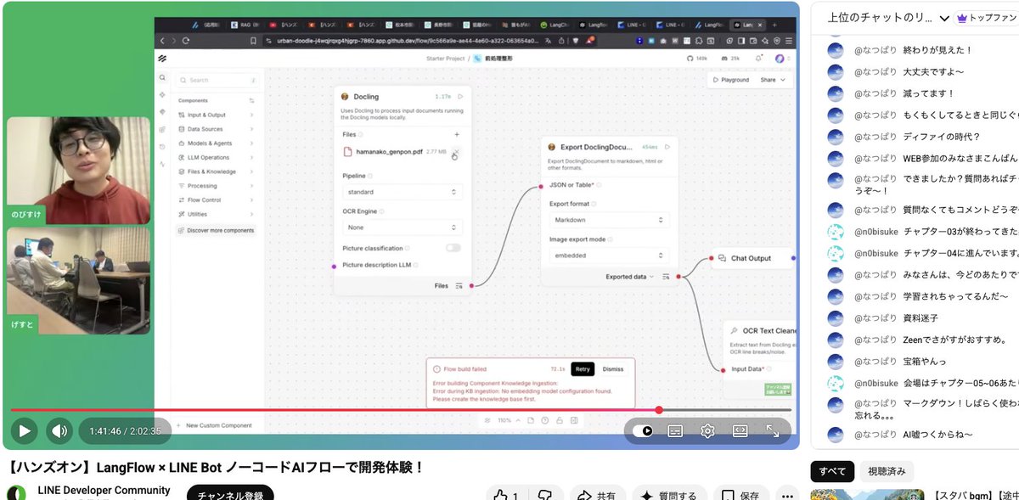Click New Custom Component
Screen dimensions: 1019x500
[213, 425]
